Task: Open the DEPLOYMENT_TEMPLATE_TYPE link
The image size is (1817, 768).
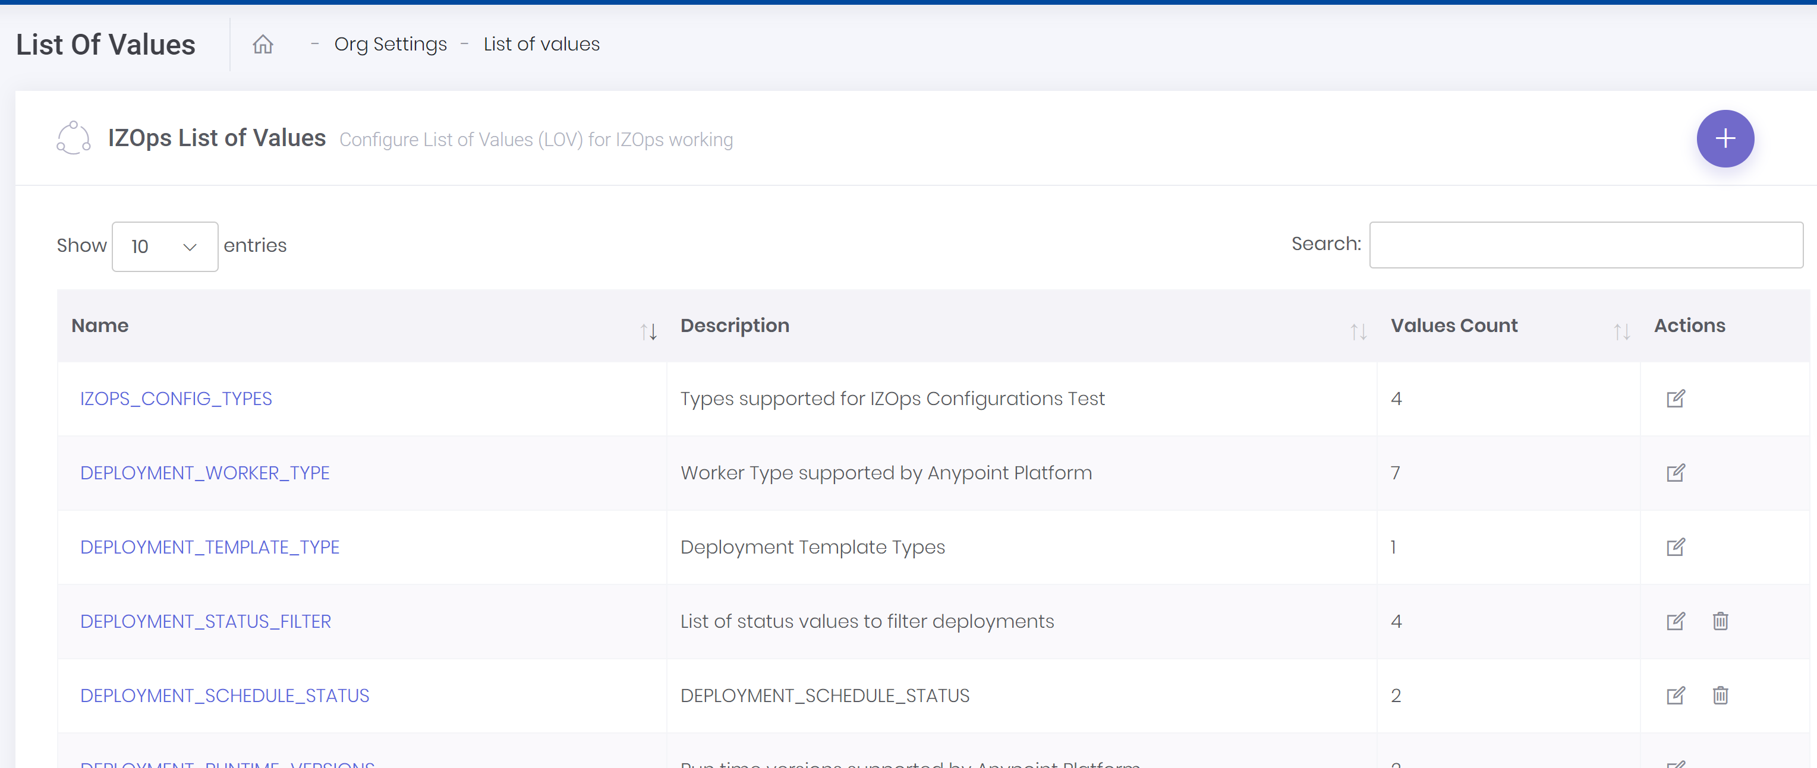Action: (209, 548)
